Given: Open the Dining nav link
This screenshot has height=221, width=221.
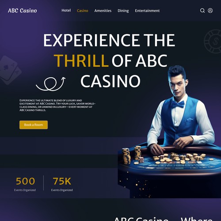Looking at the screenshot, I should pyautogui.click(x=123, y=11).
